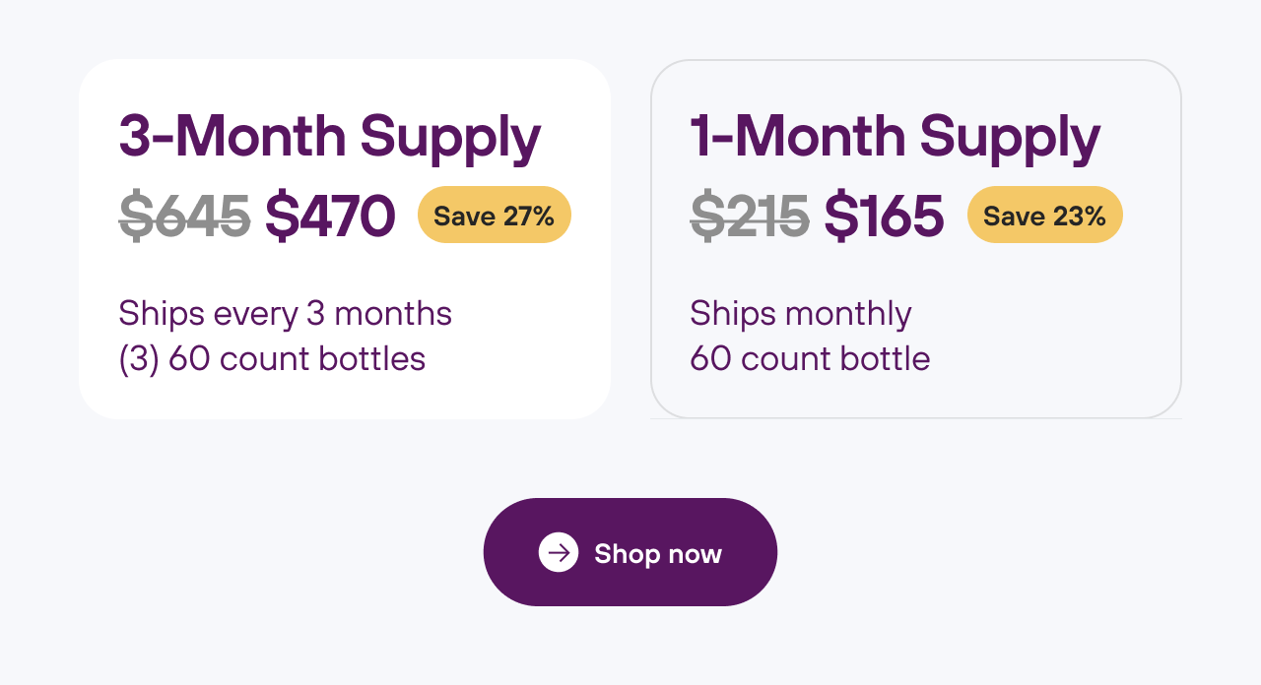The height and width of the screenshot is (685, 1261).
Task: Click the '3-Month' word in left card title
Action: 232,136
